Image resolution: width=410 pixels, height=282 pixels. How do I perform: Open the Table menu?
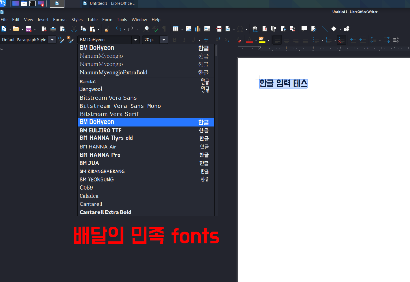coord(92,20)
